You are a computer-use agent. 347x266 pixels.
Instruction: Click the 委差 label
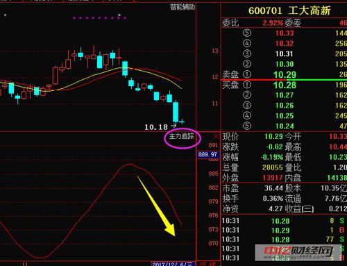[293, 23]
